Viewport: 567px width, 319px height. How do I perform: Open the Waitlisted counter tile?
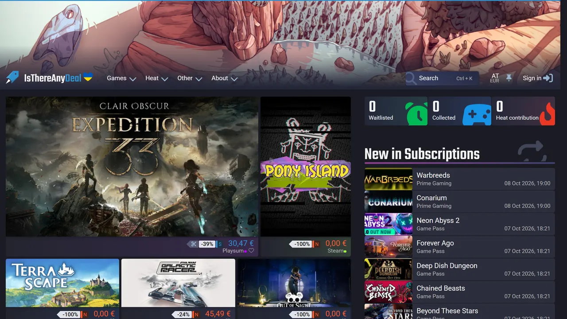point(396,111)
